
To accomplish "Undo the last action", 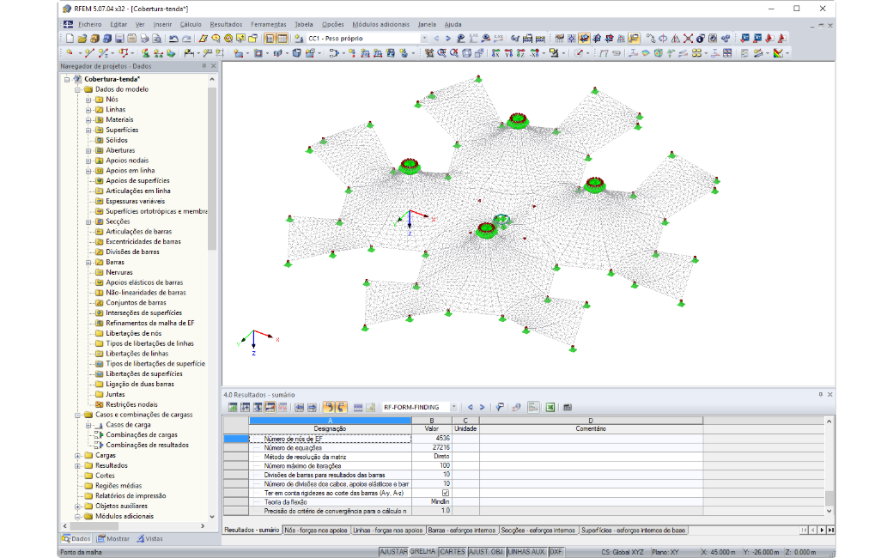I will tap(173, 38).
